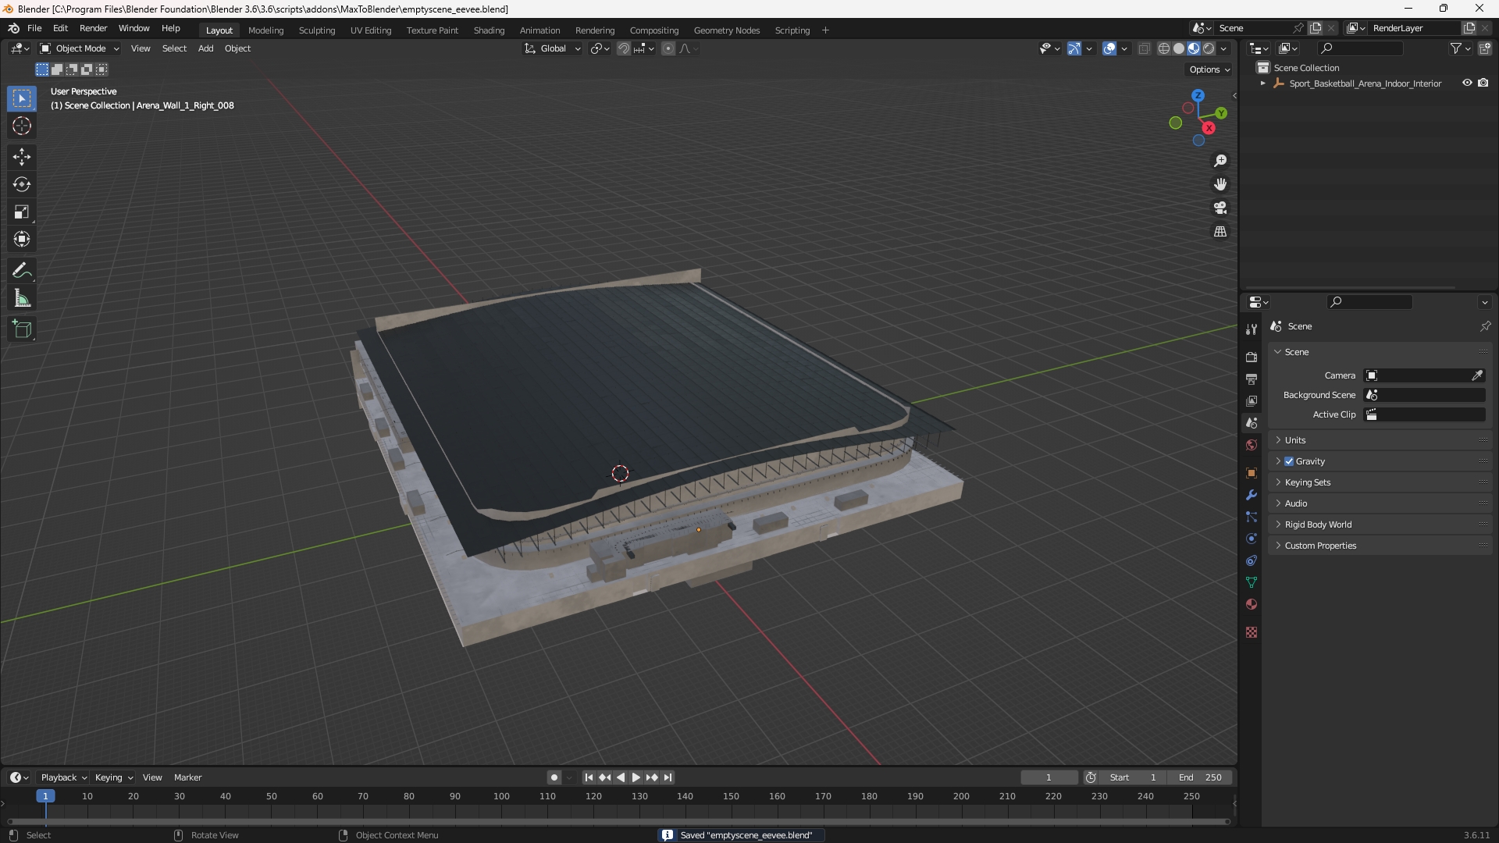Switch to the Modeling workspace tab

click(265, 30)
